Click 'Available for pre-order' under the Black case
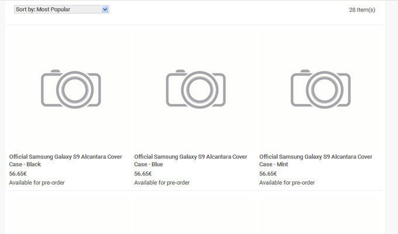 [37, 183]
